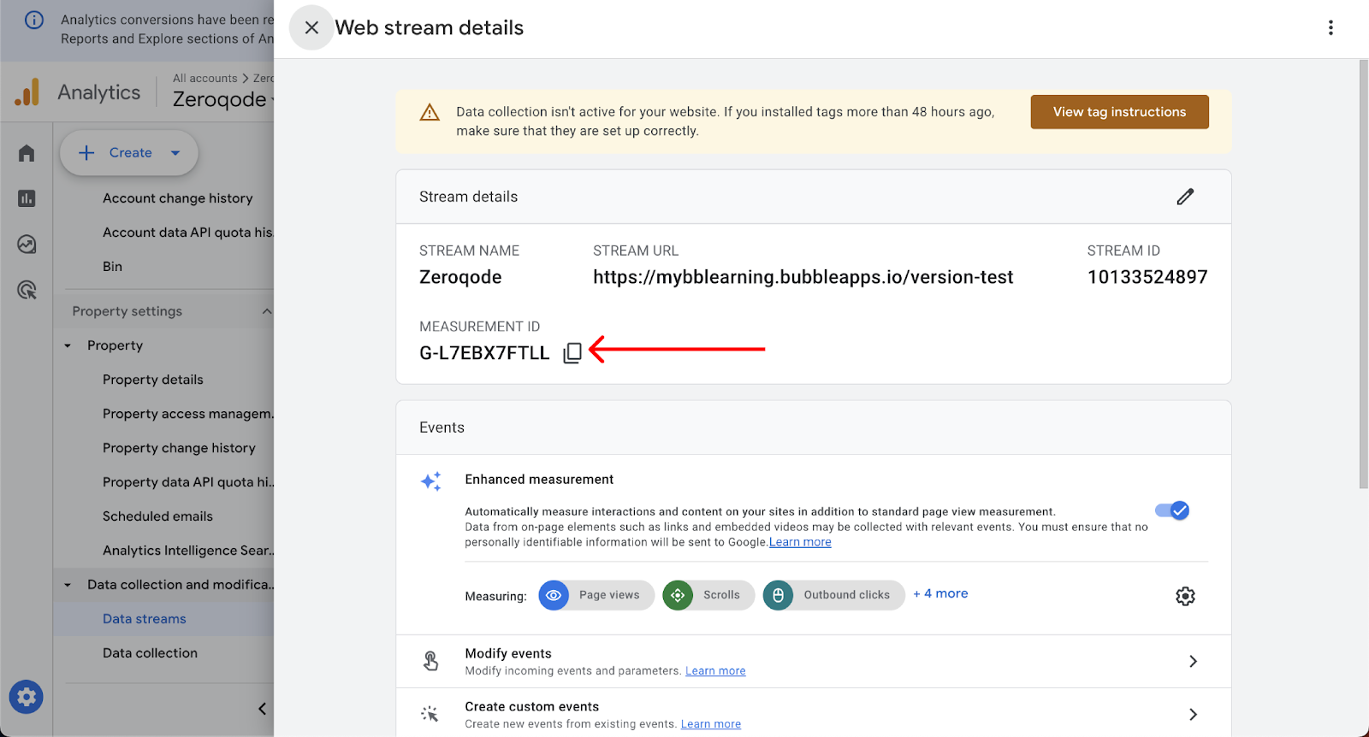Viewport: 1369px width, 737px height.
Task: Open the three-dot more options menu
Action: pos(1330,28)
